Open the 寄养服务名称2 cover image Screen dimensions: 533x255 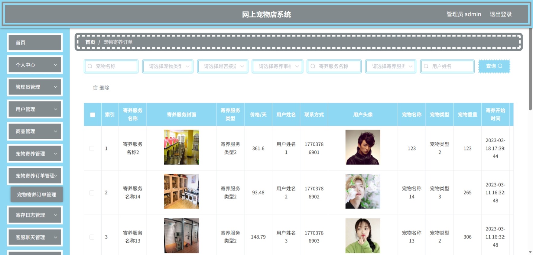tap(181, 147)
